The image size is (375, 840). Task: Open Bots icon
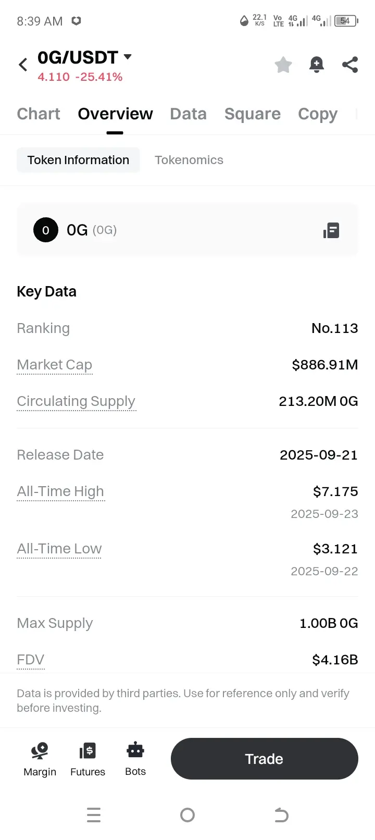coord(135,759)
